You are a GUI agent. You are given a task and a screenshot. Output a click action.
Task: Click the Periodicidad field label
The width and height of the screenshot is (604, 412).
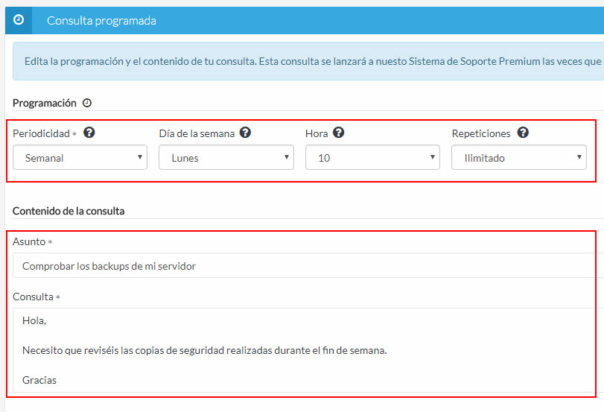click(x=42, y=134)
